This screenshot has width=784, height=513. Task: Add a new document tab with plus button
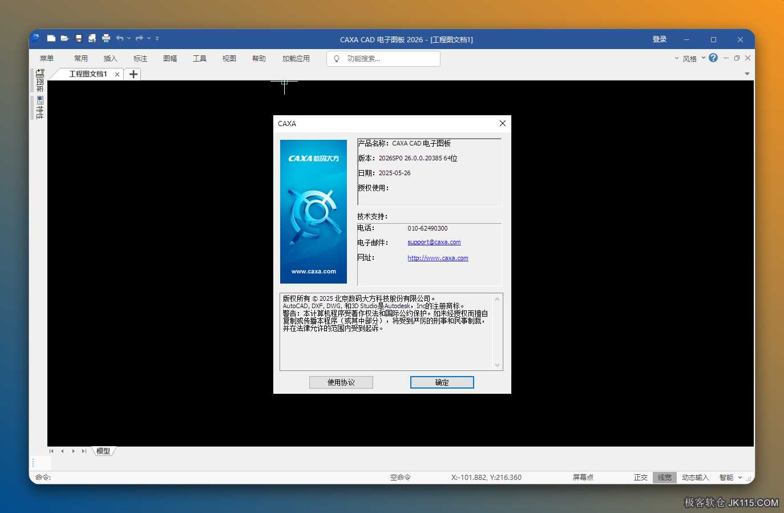coord(134,74)
